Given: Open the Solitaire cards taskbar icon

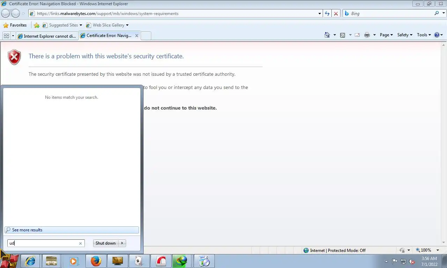Looking at the screenshot, I should click(139, 261).
